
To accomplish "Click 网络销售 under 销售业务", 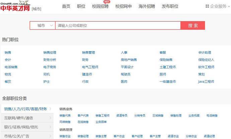I will [65, 122].
